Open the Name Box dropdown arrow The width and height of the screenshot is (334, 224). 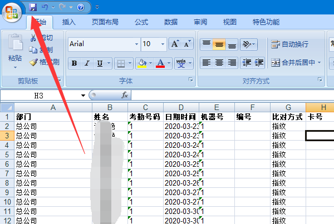(x=83, y=96)
